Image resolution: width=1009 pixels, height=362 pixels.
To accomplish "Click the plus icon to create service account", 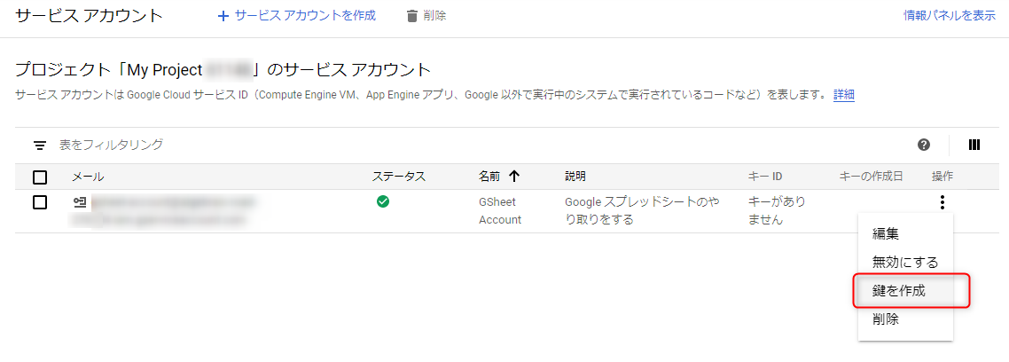I will pos(223,16).
